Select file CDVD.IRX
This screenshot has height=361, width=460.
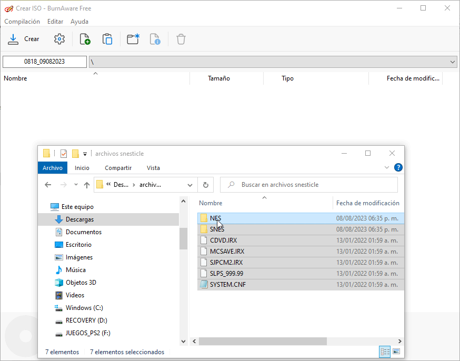[x=301, y=240]
